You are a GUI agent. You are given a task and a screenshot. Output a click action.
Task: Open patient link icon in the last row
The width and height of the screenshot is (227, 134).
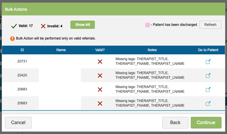(208, 103)
